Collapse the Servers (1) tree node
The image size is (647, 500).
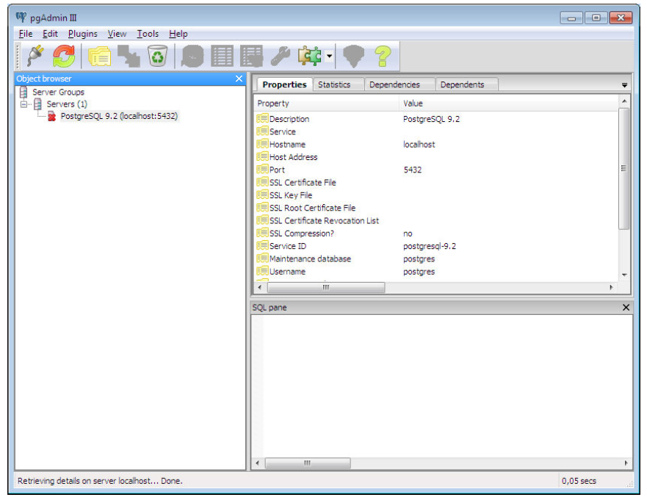24,104
